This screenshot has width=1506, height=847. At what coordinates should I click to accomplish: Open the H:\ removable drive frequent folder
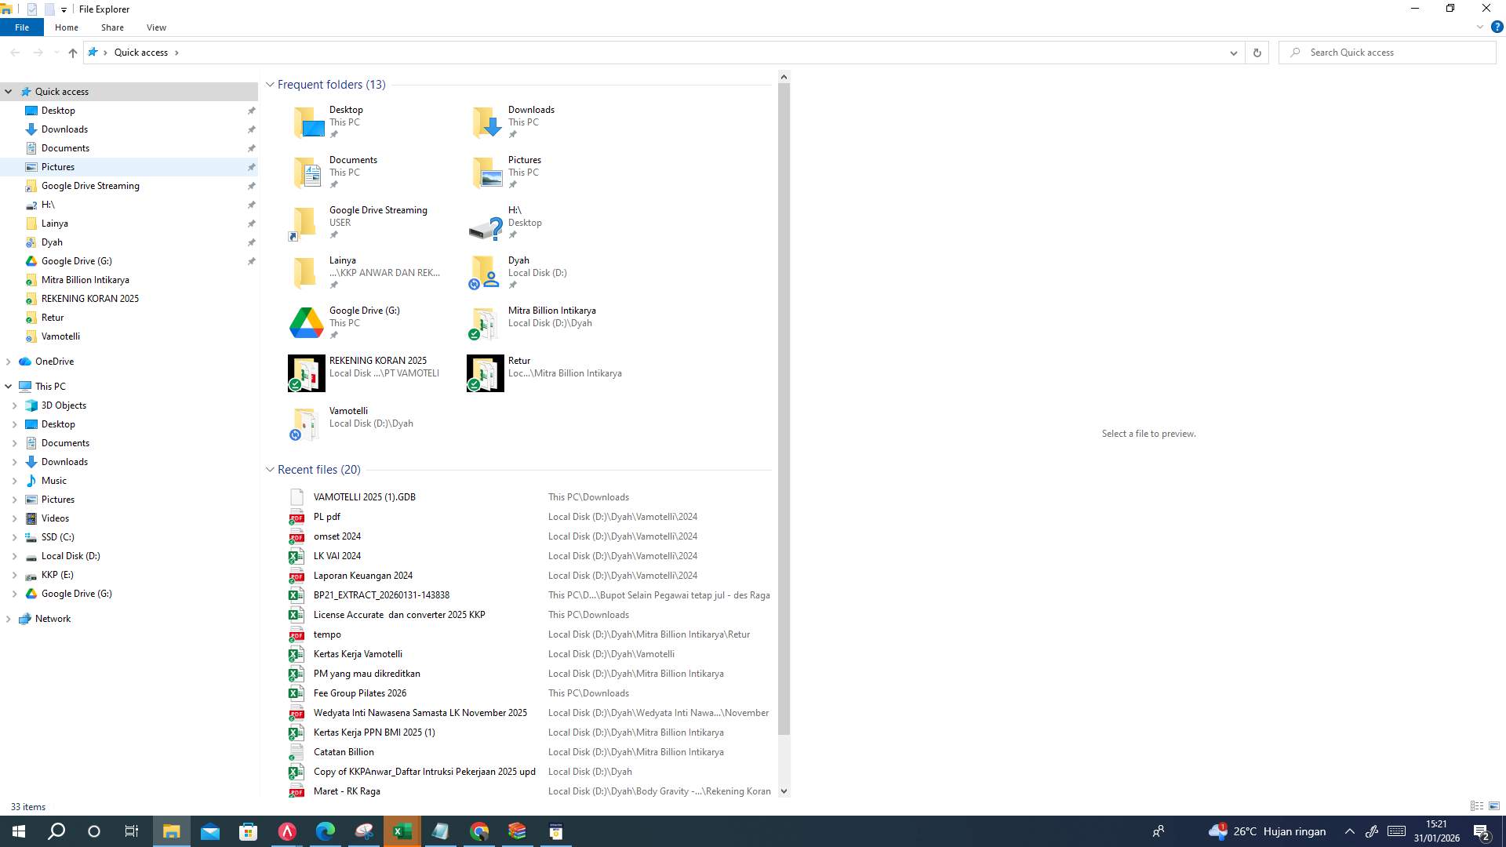pos(515,210)
